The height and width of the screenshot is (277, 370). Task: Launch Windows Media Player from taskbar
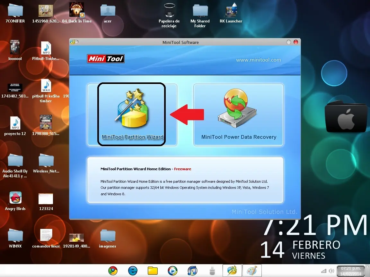click(x=172, y=271)
